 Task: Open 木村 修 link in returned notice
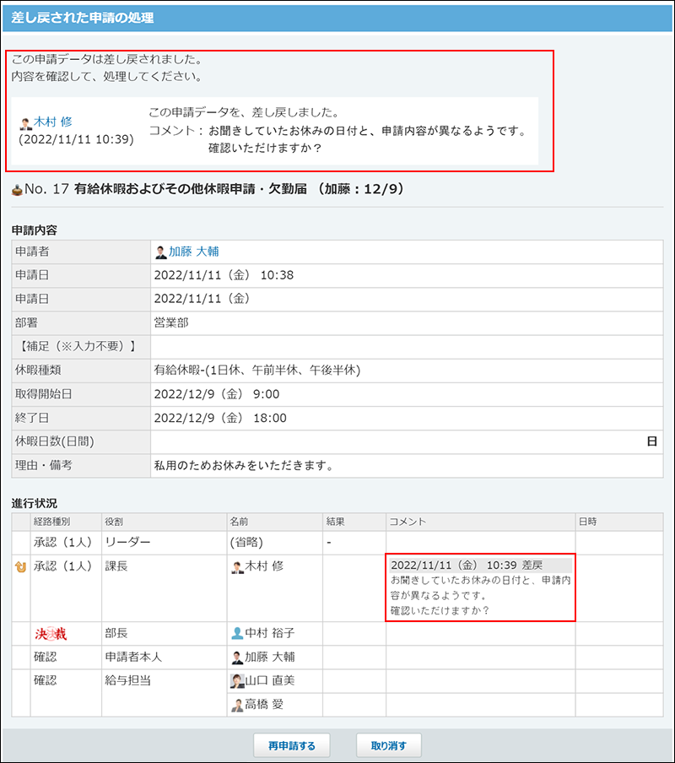53,122
